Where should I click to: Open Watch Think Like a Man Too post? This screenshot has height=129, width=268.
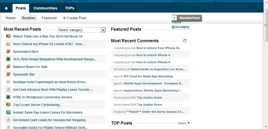tap(48, 36)
